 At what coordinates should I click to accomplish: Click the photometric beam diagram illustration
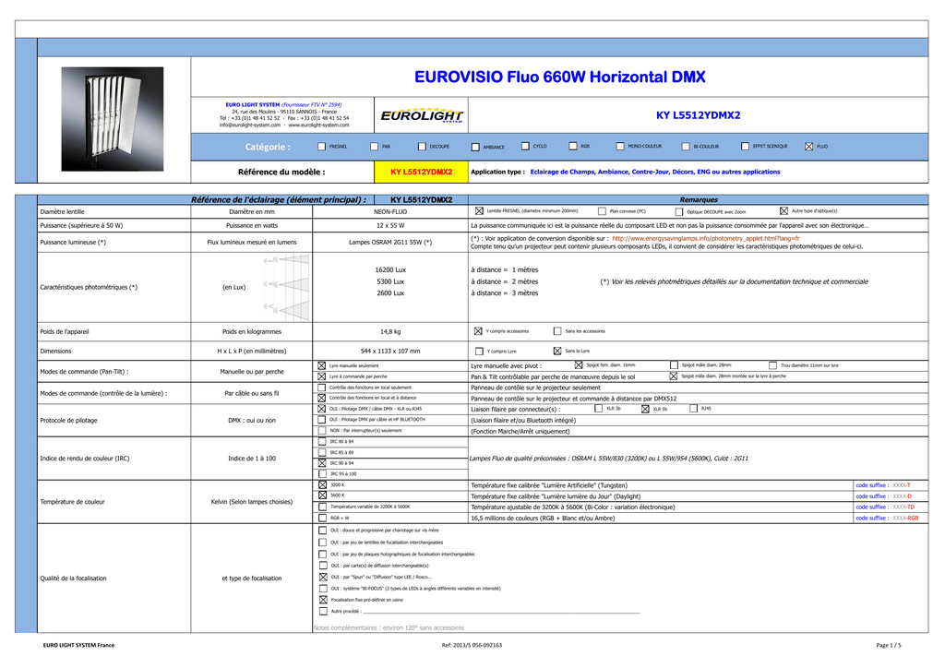click(287, 287)
